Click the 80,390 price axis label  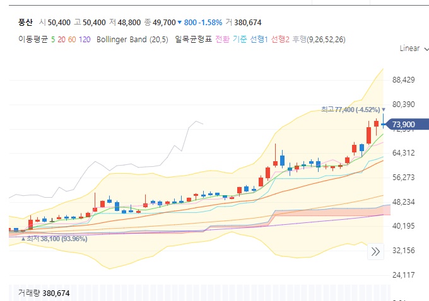(x=404, y=105)
